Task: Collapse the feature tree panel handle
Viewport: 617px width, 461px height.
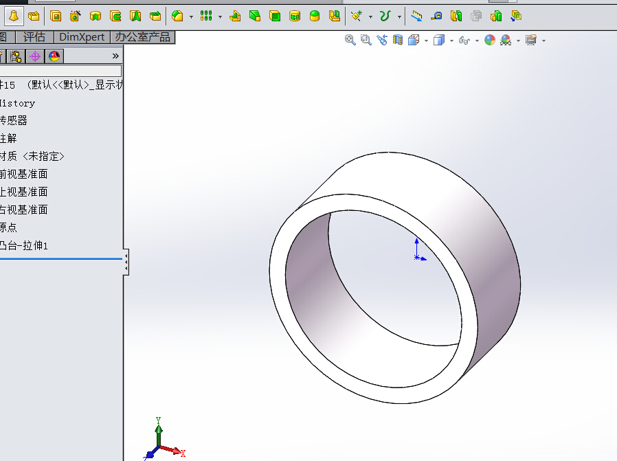Action: click(126, 262)
